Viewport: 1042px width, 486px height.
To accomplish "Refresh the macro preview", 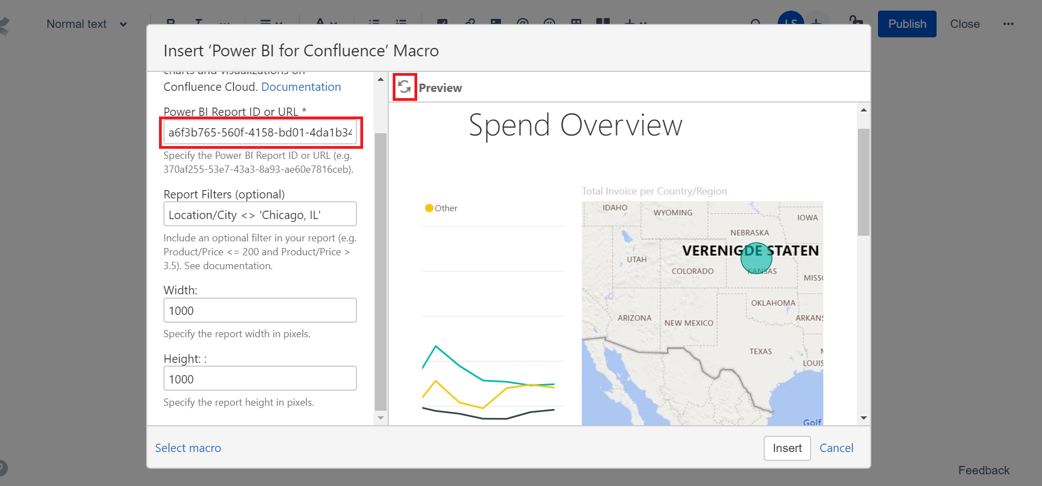I will (404, 87).
